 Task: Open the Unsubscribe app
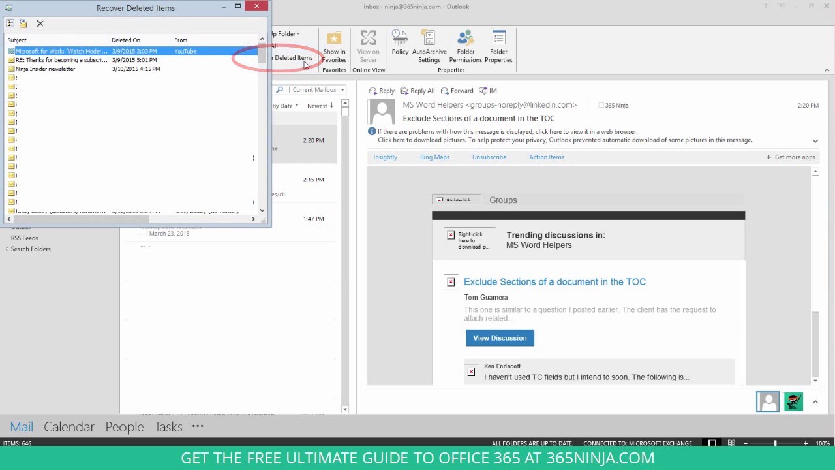pyautogui.click(x=489, y=157)
